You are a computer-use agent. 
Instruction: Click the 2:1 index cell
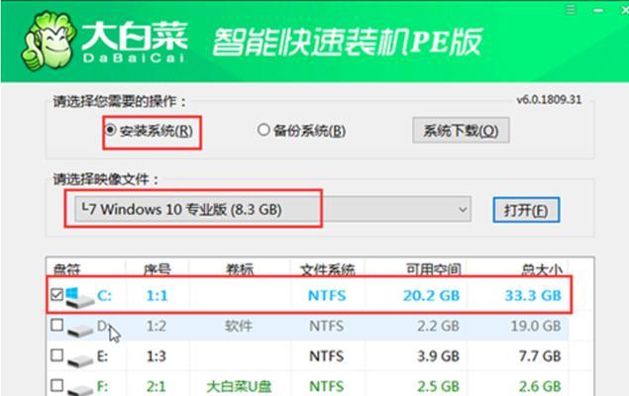[x=157, y=386]
